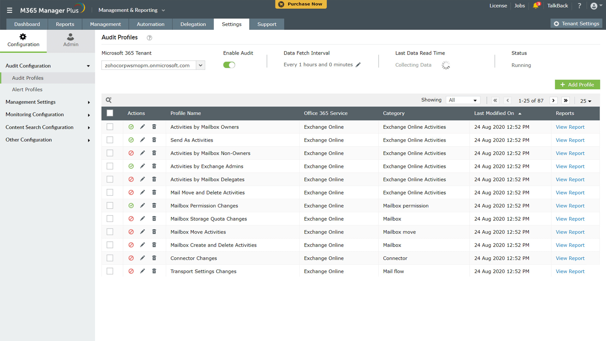Turn off the Enable Audit toggle
Screen dimensions: 606x341
pos(229,65)
